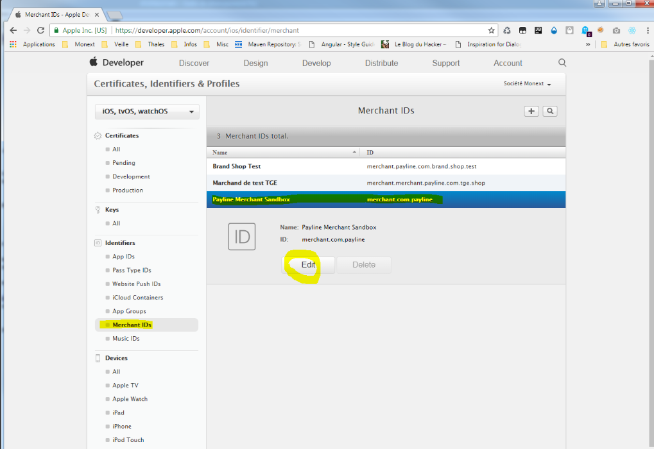The width and height of the screenshot is (654, 449).
Task: Click the blue water drop extension icon
Action: (x=554, y=30)
